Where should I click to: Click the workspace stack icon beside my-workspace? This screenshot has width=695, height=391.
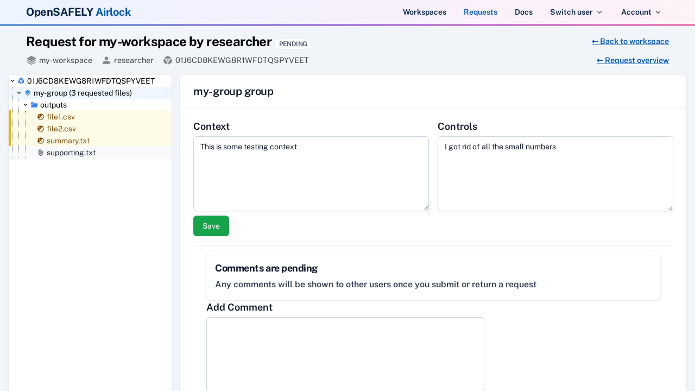pyautogui.click(x=30, y=60)
